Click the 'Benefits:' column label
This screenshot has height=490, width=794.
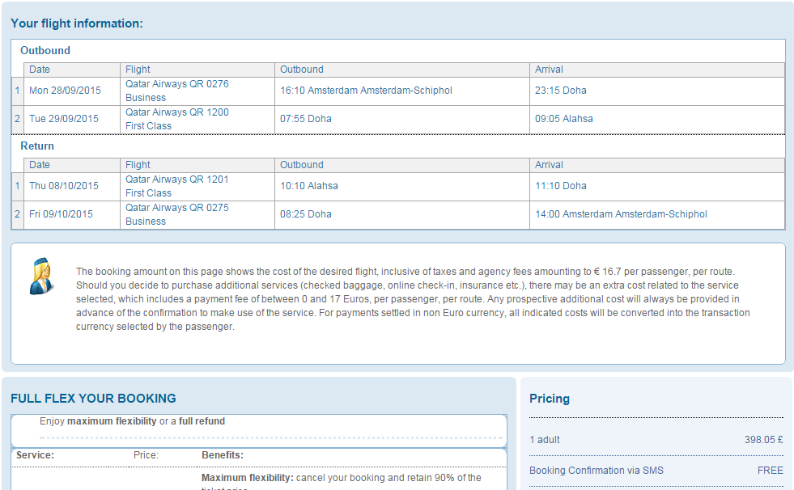click(x=223, y=455)
